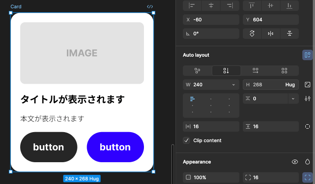This screenshot has height=184, width=315.
Task: Click the bottom-right resize handle of Card
Action: [x=154, y=172]
